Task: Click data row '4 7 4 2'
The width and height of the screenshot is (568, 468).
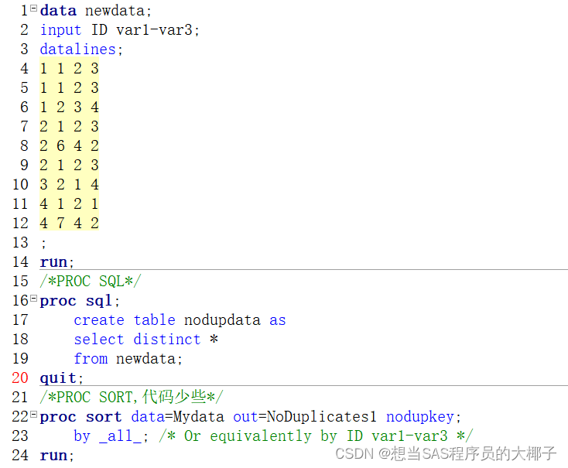Action: (x=69, y=223)
